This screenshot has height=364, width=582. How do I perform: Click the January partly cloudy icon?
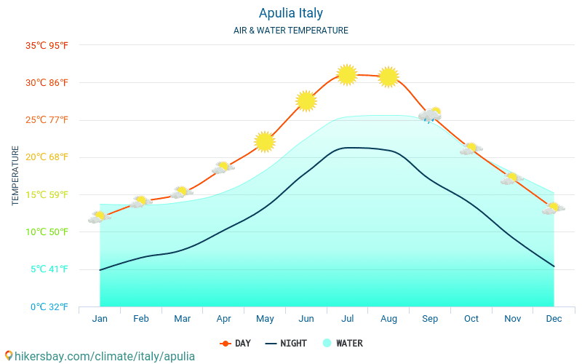(x=100, y=217)
